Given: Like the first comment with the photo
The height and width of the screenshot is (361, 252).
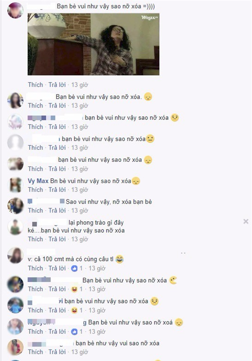Looking at the screenshot, I should (x=35, y=85).
